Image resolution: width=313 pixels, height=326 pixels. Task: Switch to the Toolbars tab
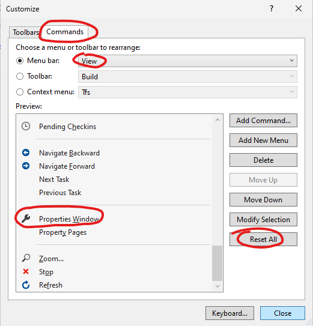click(x=25, y=32)
